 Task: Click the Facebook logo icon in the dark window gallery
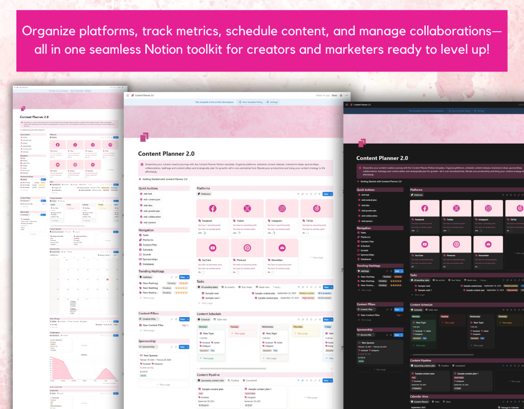(x=424, y=209)
